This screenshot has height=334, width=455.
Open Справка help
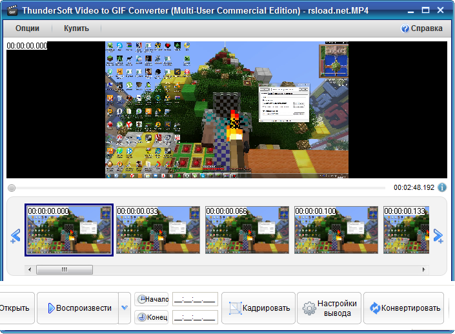click(x=421, y=28)
